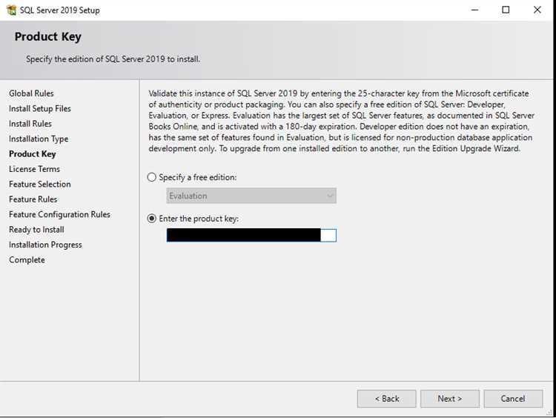Maximize the setup window

click(x=506, y=10)
